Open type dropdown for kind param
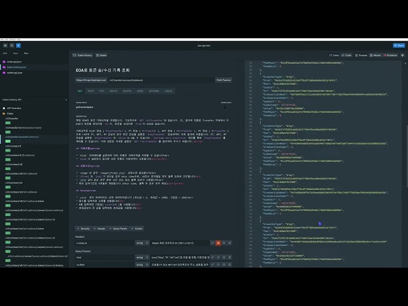 coord(142,258)
